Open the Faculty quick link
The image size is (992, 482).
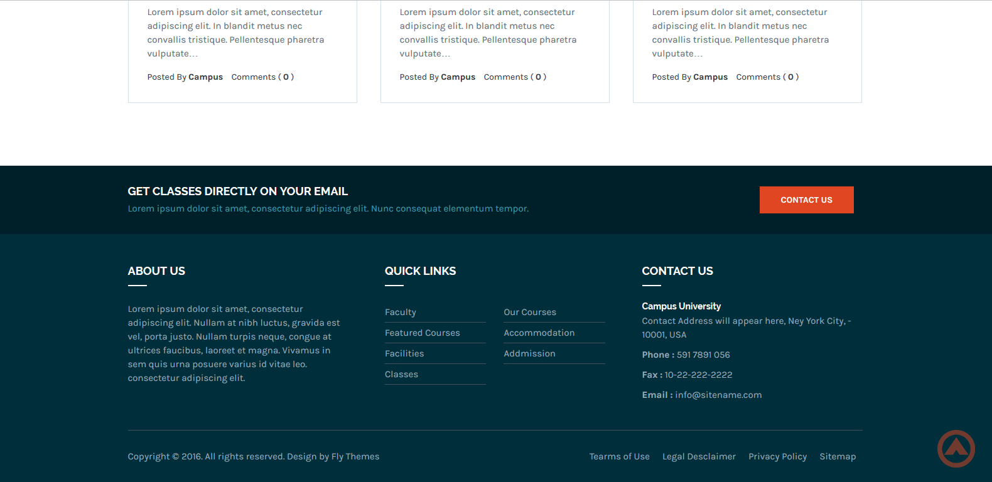pos(401,312)
